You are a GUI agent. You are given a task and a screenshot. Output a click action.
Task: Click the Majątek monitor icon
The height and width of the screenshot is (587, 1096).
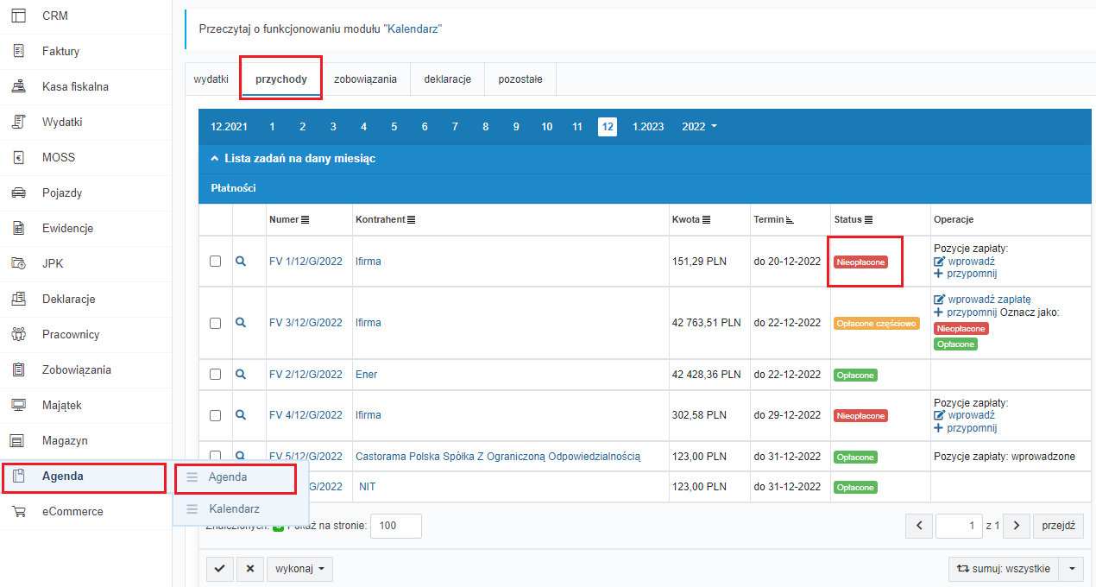pyautogui.click(x=18, y=405)
